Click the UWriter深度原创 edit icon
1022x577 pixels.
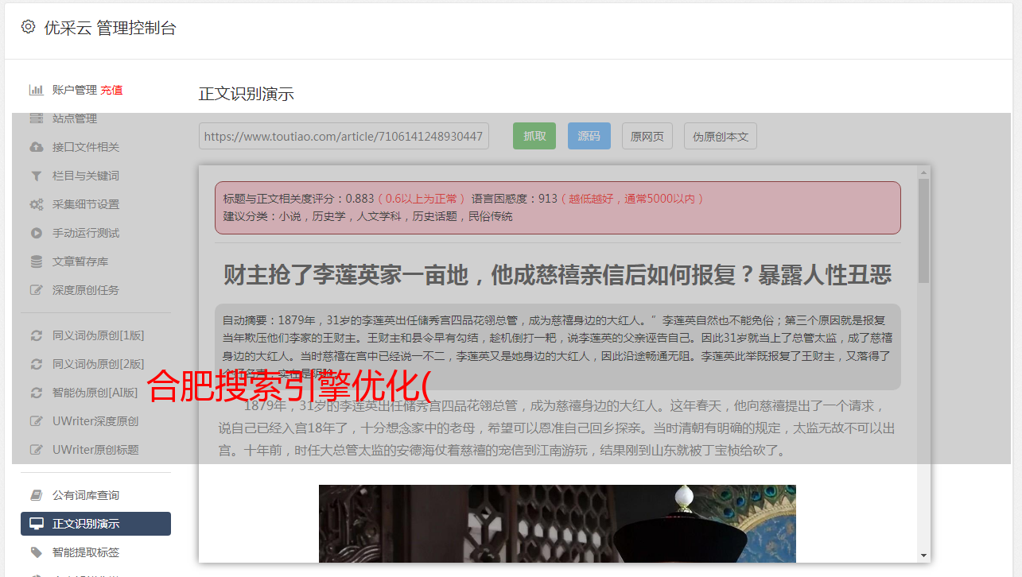[36, 421]
